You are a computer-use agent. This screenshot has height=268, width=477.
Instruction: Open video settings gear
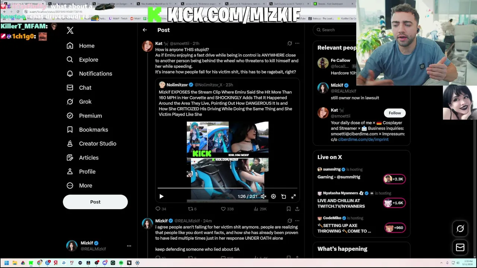click(273, 196)
